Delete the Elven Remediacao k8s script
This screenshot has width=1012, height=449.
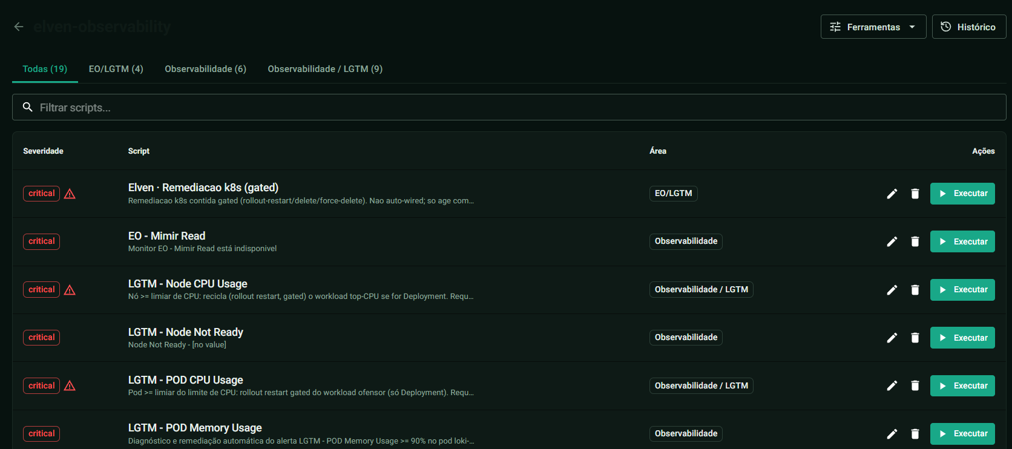[x=915, y=194]
